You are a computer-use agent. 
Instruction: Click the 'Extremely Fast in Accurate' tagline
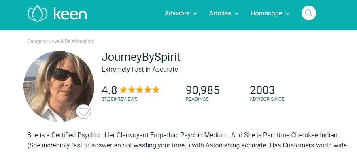pos(140,70)
